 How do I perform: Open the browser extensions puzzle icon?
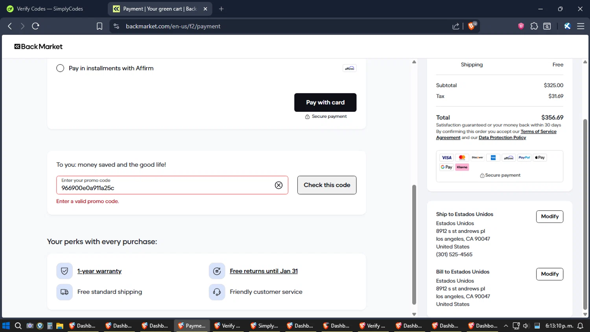[x=534, y=26]
